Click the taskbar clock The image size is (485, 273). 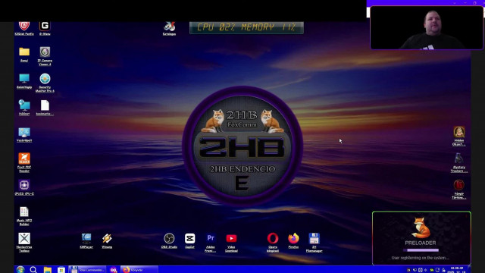click(x=456, y=270)
